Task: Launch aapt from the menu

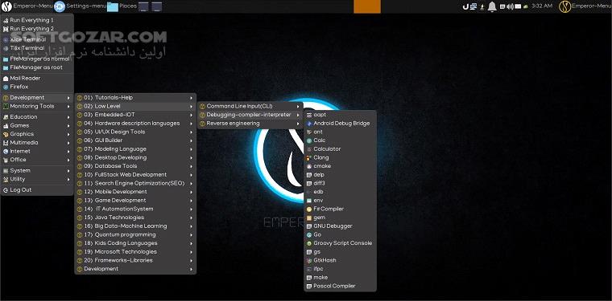Action: [340, 115]
